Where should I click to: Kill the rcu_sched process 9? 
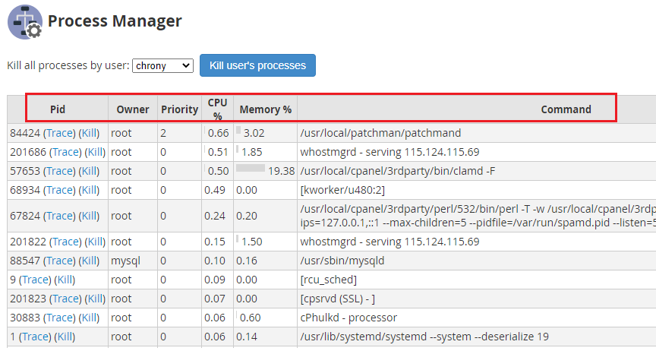point(65,280)
